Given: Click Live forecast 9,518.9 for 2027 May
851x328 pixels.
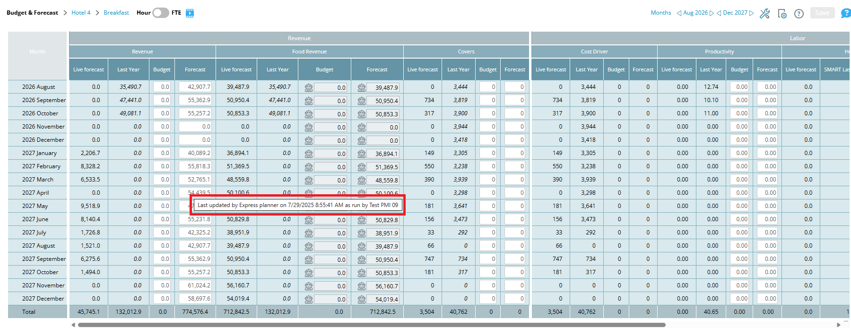Looking at the screenshot, I should 90,206.
